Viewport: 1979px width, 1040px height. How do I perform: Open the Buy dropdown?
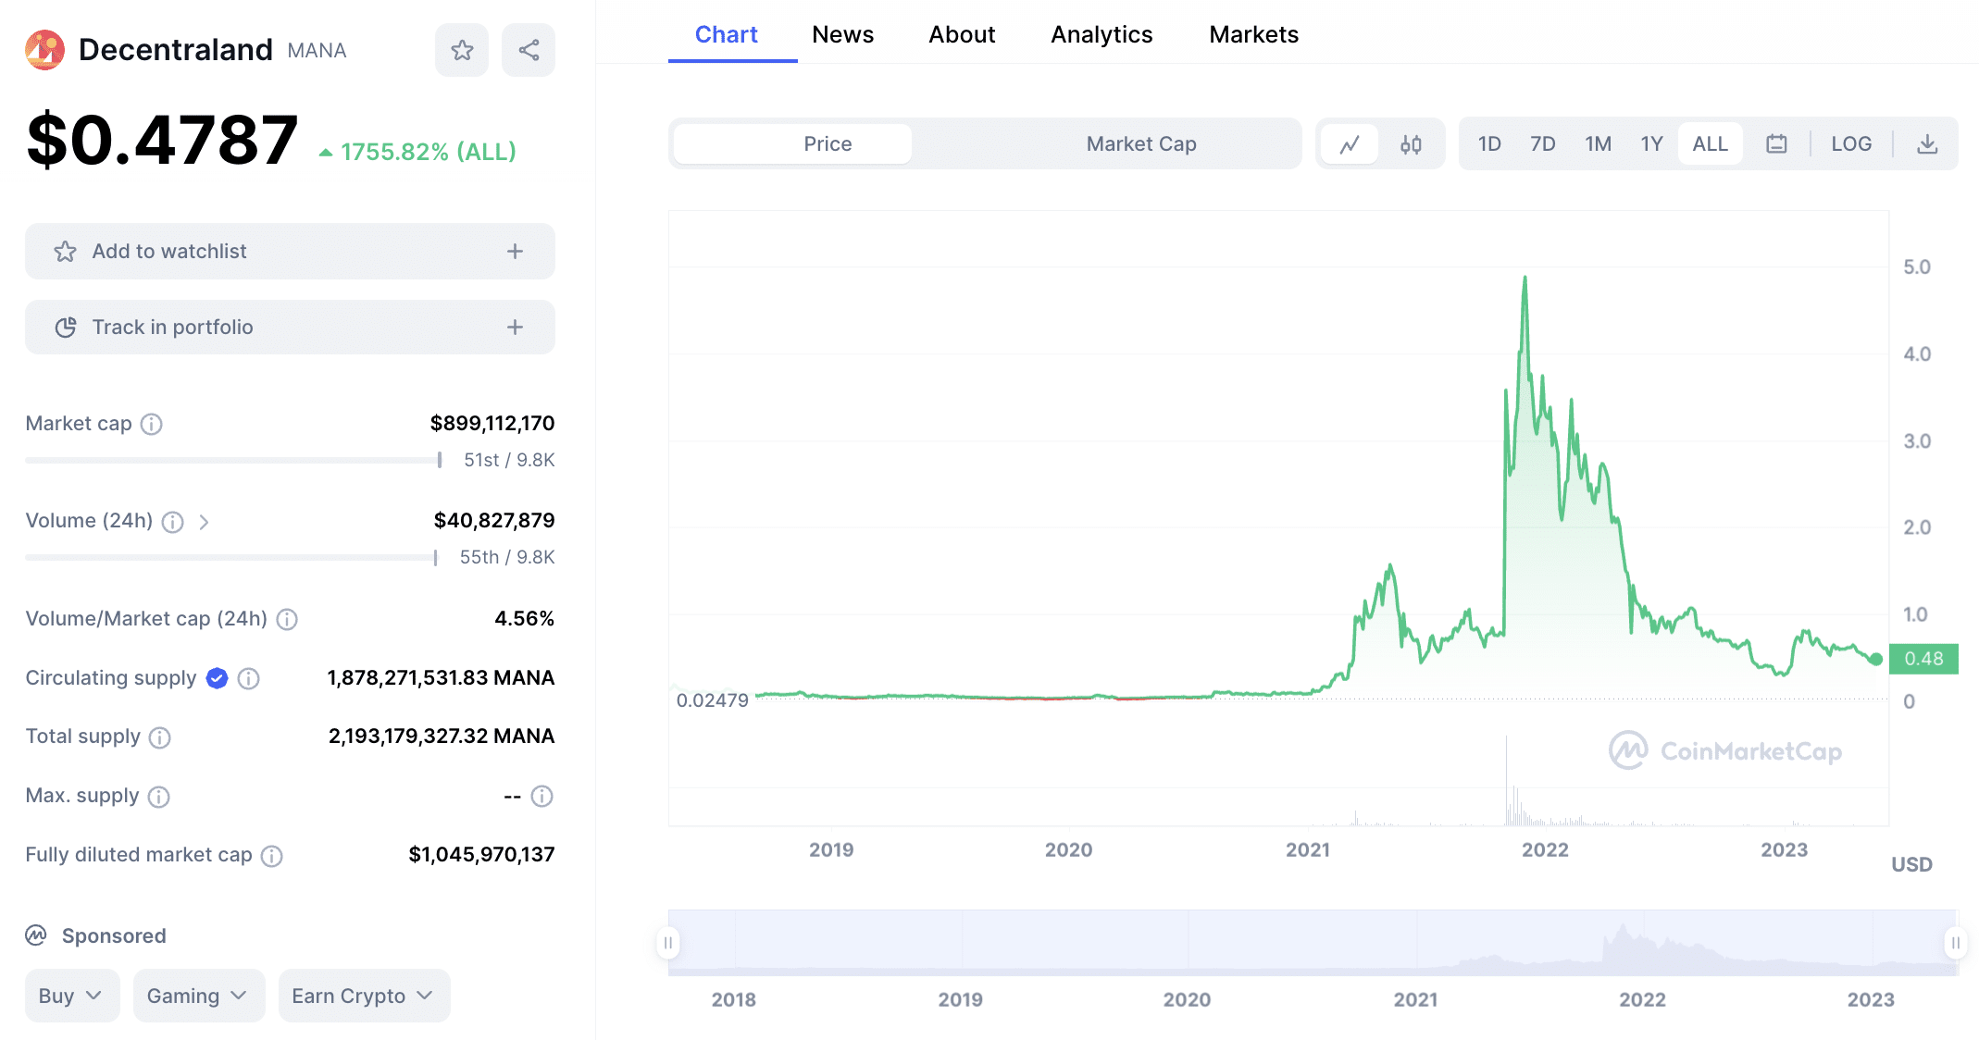click(72, 996)
